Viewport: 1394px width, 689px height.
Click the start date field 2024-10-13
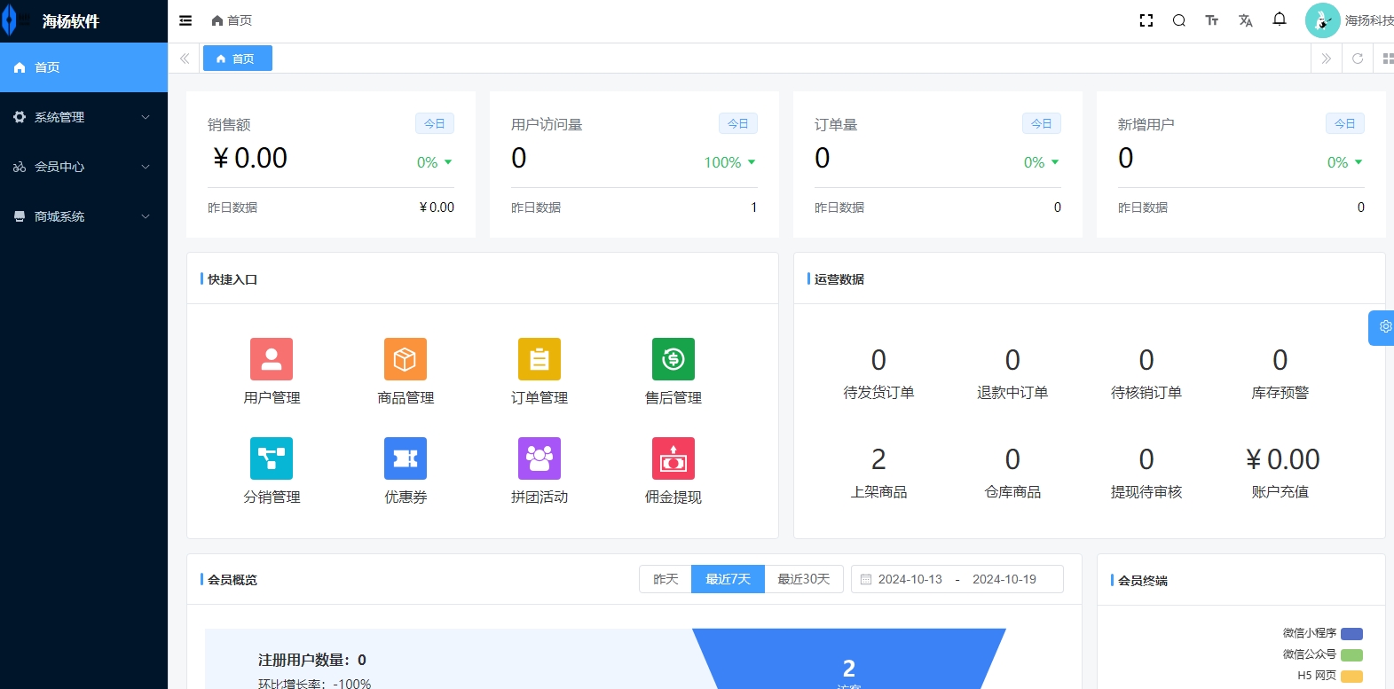[910, 579]
